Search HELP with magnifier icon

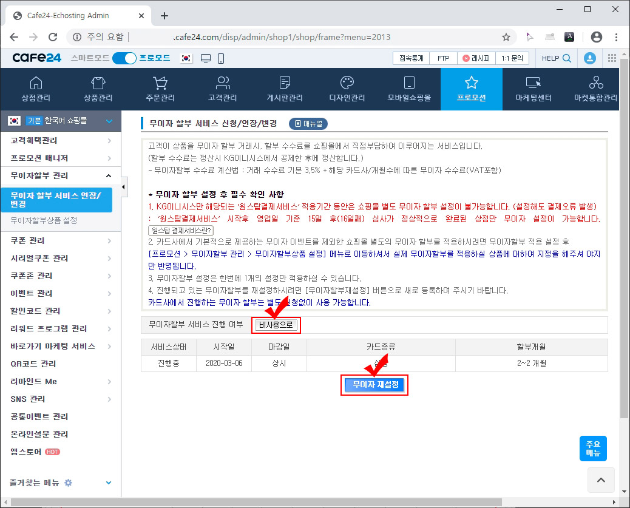566,58
